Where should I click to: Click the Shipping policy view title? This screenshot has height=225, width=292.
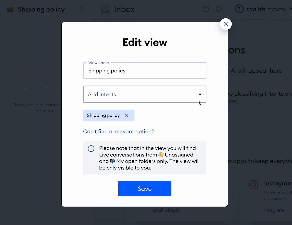[41, 9]
